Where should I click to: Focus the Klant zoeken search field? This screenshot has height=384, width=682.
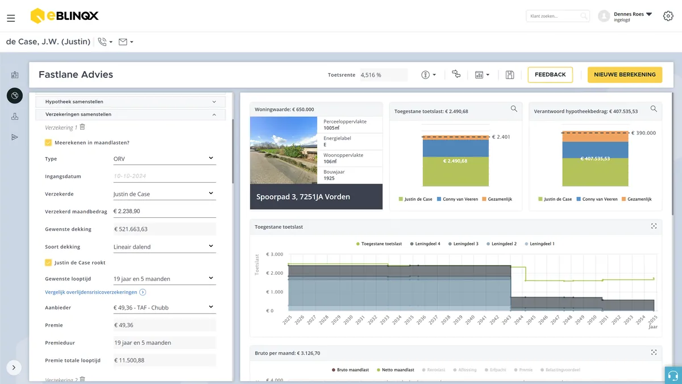(558, 16)
